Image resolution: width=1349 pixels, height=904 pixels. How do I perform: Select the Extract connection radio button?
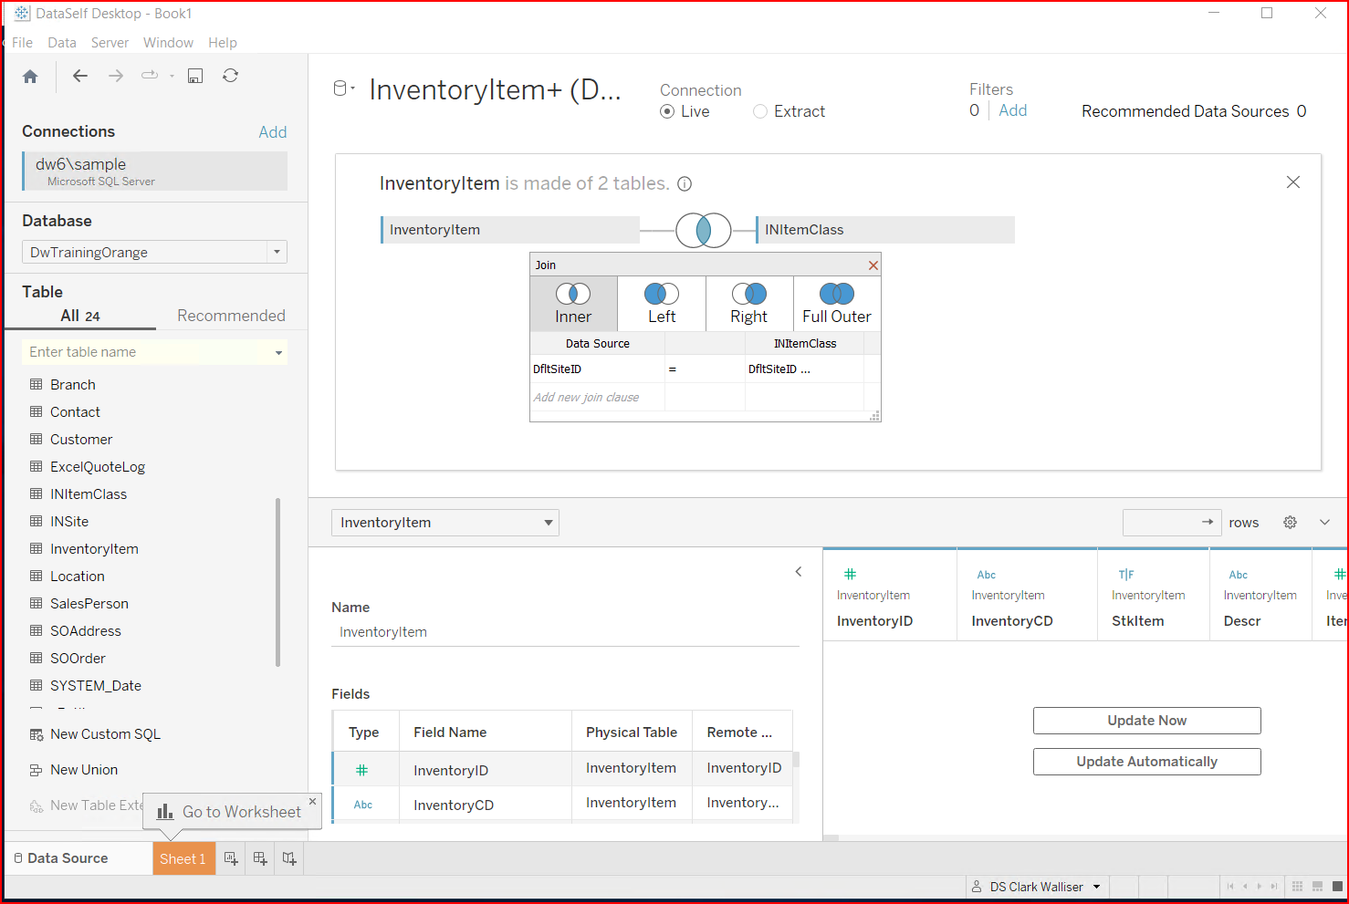(x=760, y=110)
